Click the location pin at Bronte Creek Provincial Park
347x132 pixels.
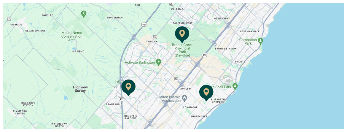tap(182, 34)
